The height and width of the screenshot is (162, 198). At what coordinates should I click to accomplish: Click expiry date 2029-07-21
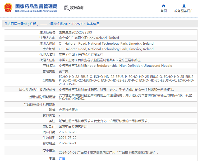[x=68, y=143]
